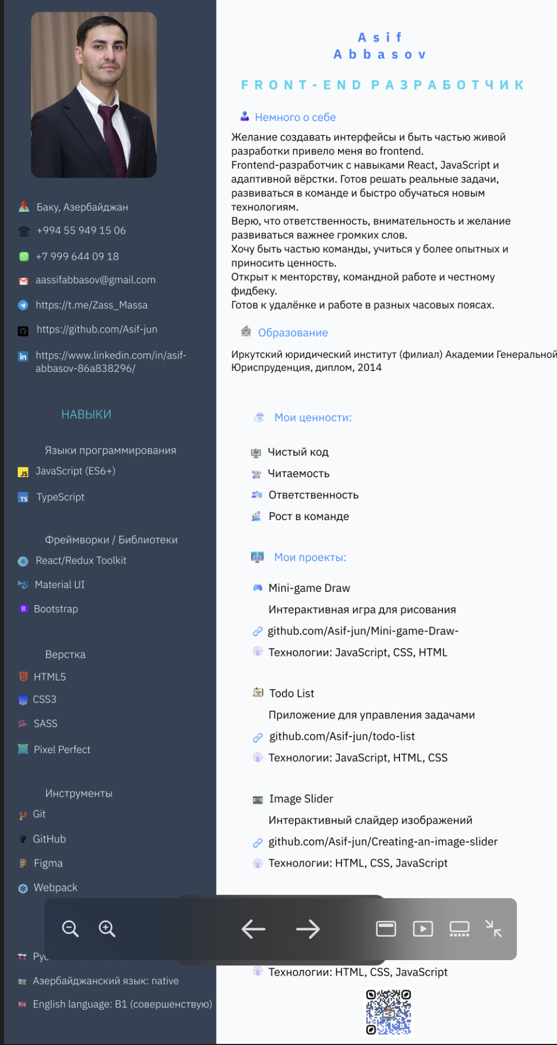Click the Gmail envelope icon

point(23,281)
